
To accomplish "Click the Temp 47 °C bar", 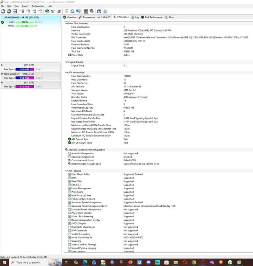I will [25, 26].
